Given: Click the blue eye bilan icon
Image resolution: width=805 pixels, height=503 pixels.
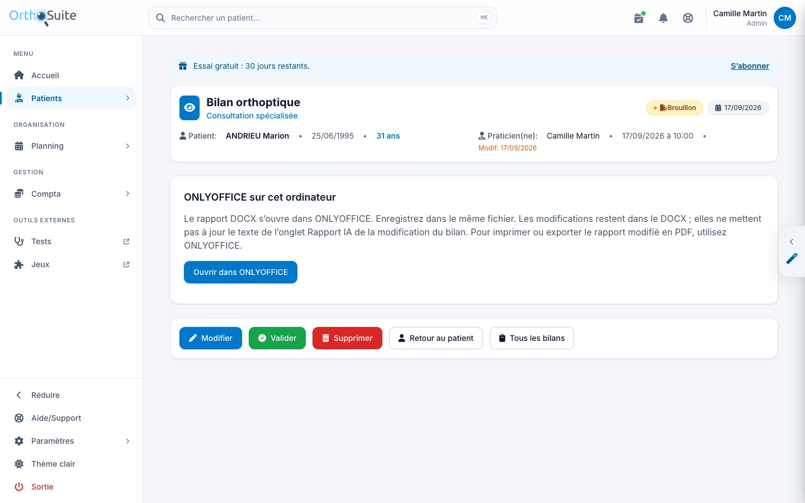Looking at the screenshot, I should (x=190, y=108).
